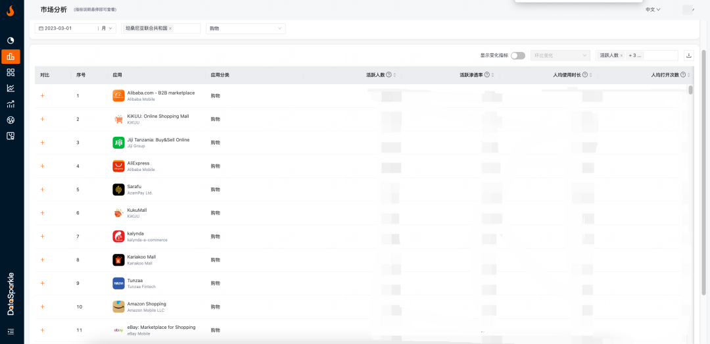Open the metrics selector with 活跃人数 tag
The width and height of the screenshot is (710, 344).
(x=636, y=55)
